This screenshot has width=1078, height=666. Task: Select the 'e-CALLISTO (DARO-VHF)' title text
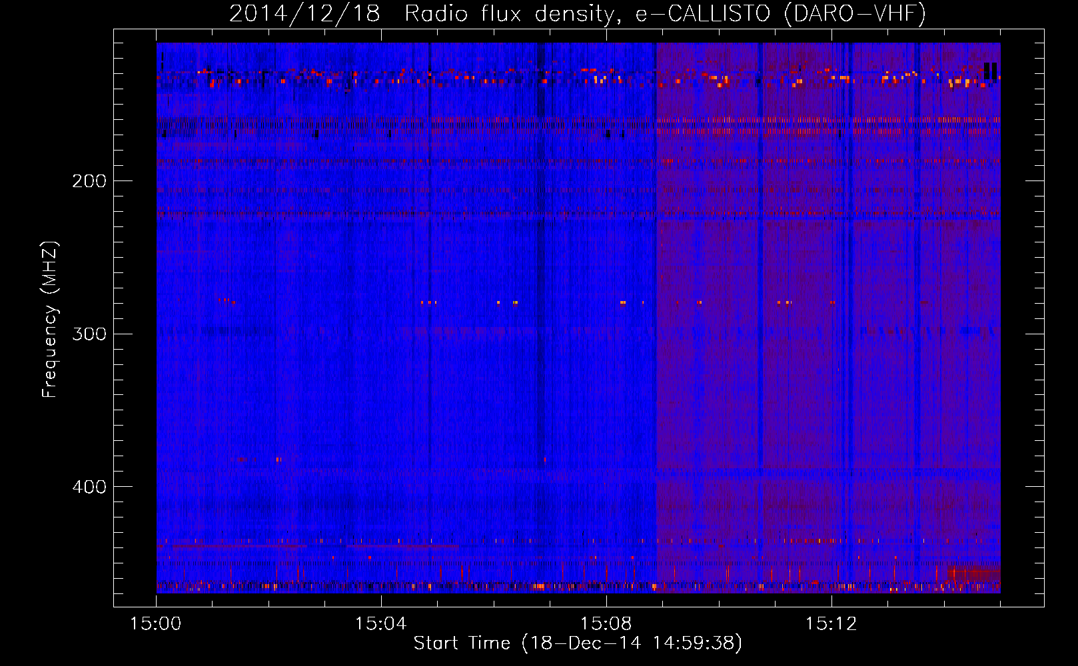pos(781,14)
